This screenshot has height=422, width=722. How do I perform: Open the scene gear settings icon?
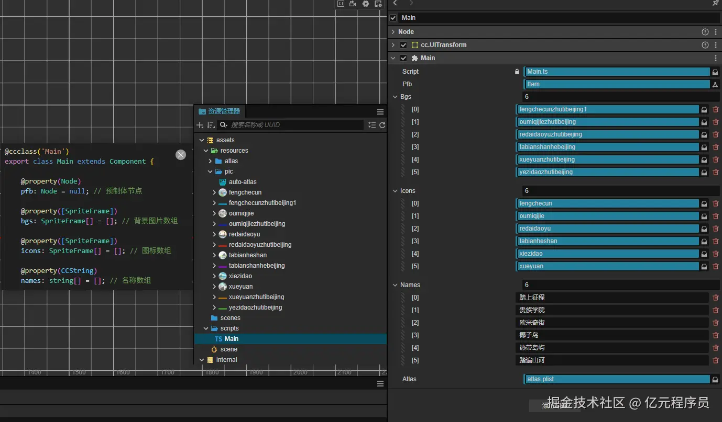[x=366, y=4]
